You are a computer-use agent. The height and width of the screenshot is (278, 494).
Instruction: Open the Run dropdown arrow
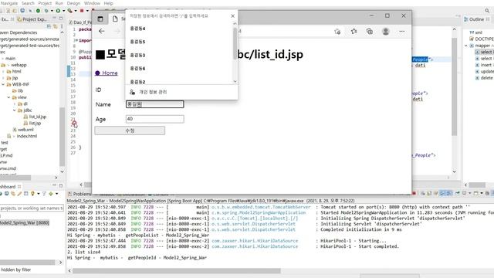coord(63,11)
